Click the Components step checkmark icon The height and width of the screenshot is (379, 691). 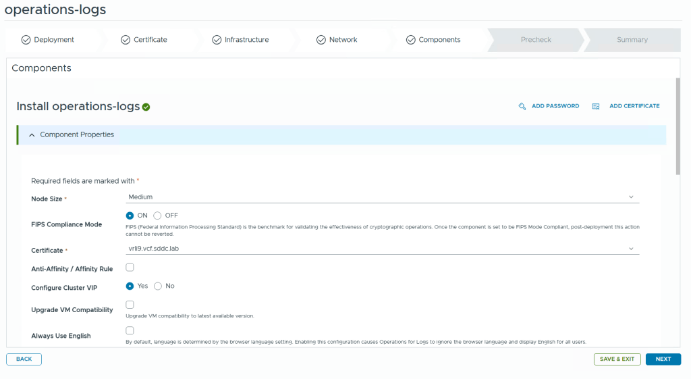coord(411,40)
